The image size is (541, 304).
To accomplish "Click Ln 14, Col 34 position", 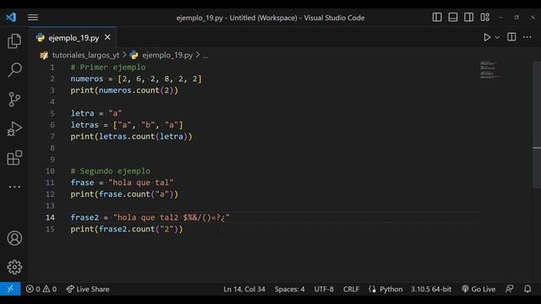I will coord(244,289).
